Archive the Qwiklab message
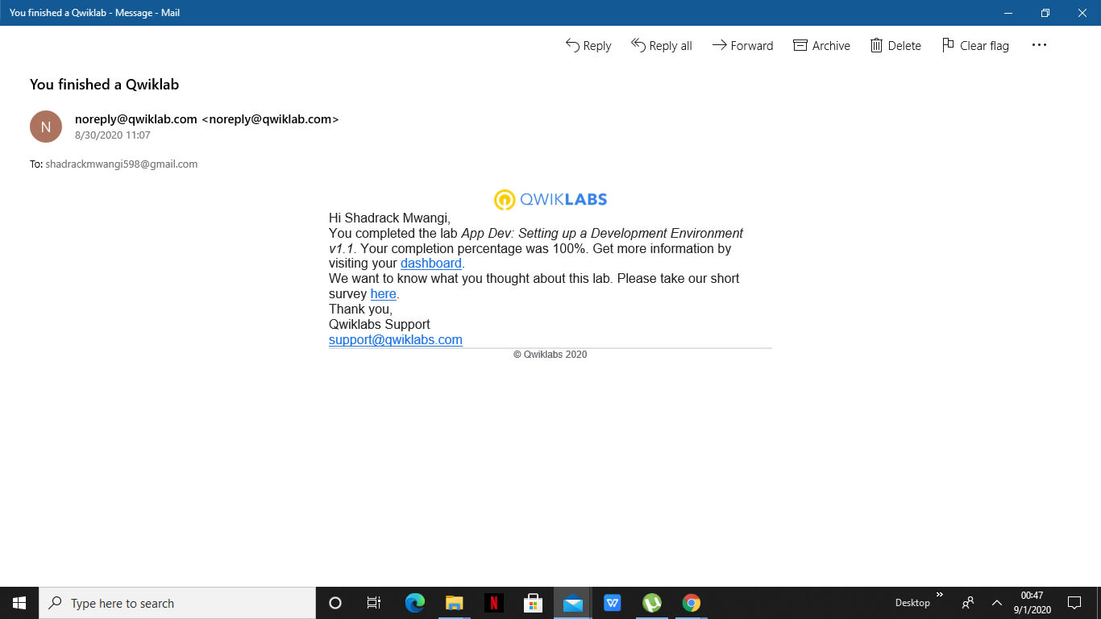This screenshot has height=619, width=1101. pyautogui.click(x=822, y=46)
